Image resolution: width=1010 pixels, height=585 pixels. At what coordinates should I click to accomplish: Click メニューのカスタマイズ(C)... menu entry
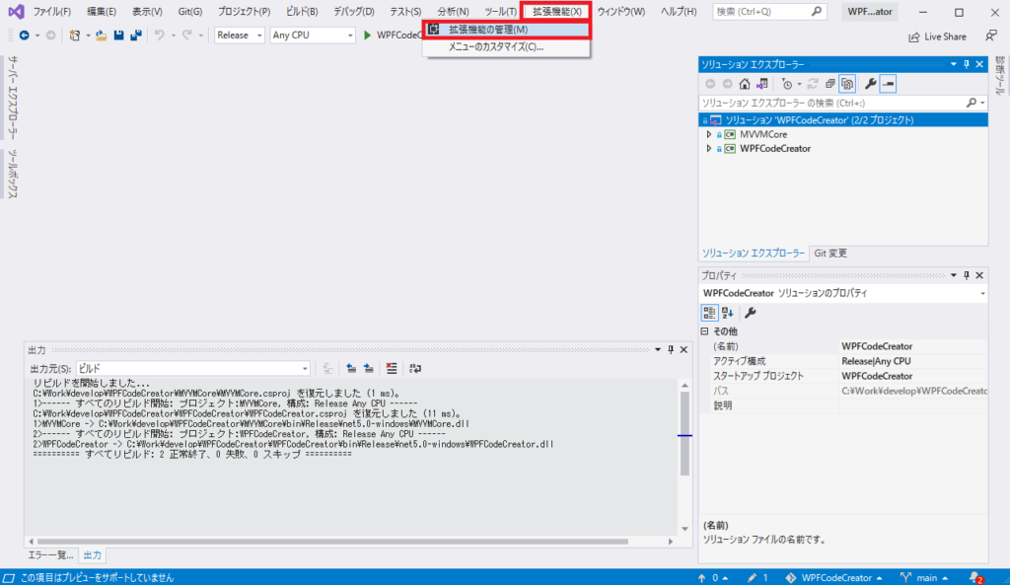[506, 47]
